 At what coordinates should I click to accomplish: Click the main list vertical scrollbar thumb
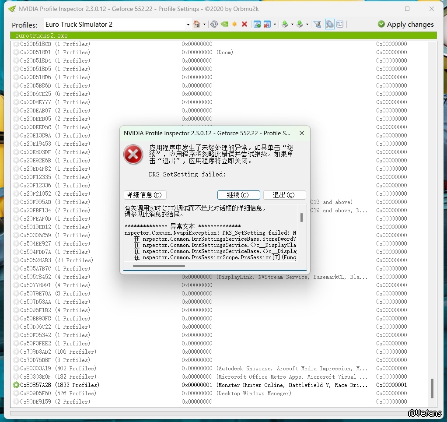(432, 388)
